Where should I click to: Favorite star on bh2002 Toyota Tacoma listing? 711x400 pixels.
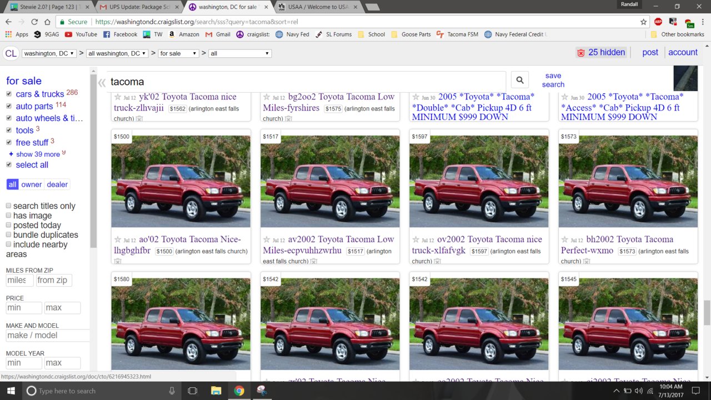[565, 239]
